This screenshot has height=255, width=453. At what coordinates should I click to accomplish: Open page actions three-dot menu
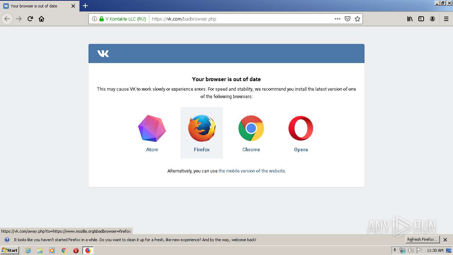tap(338, 19)
